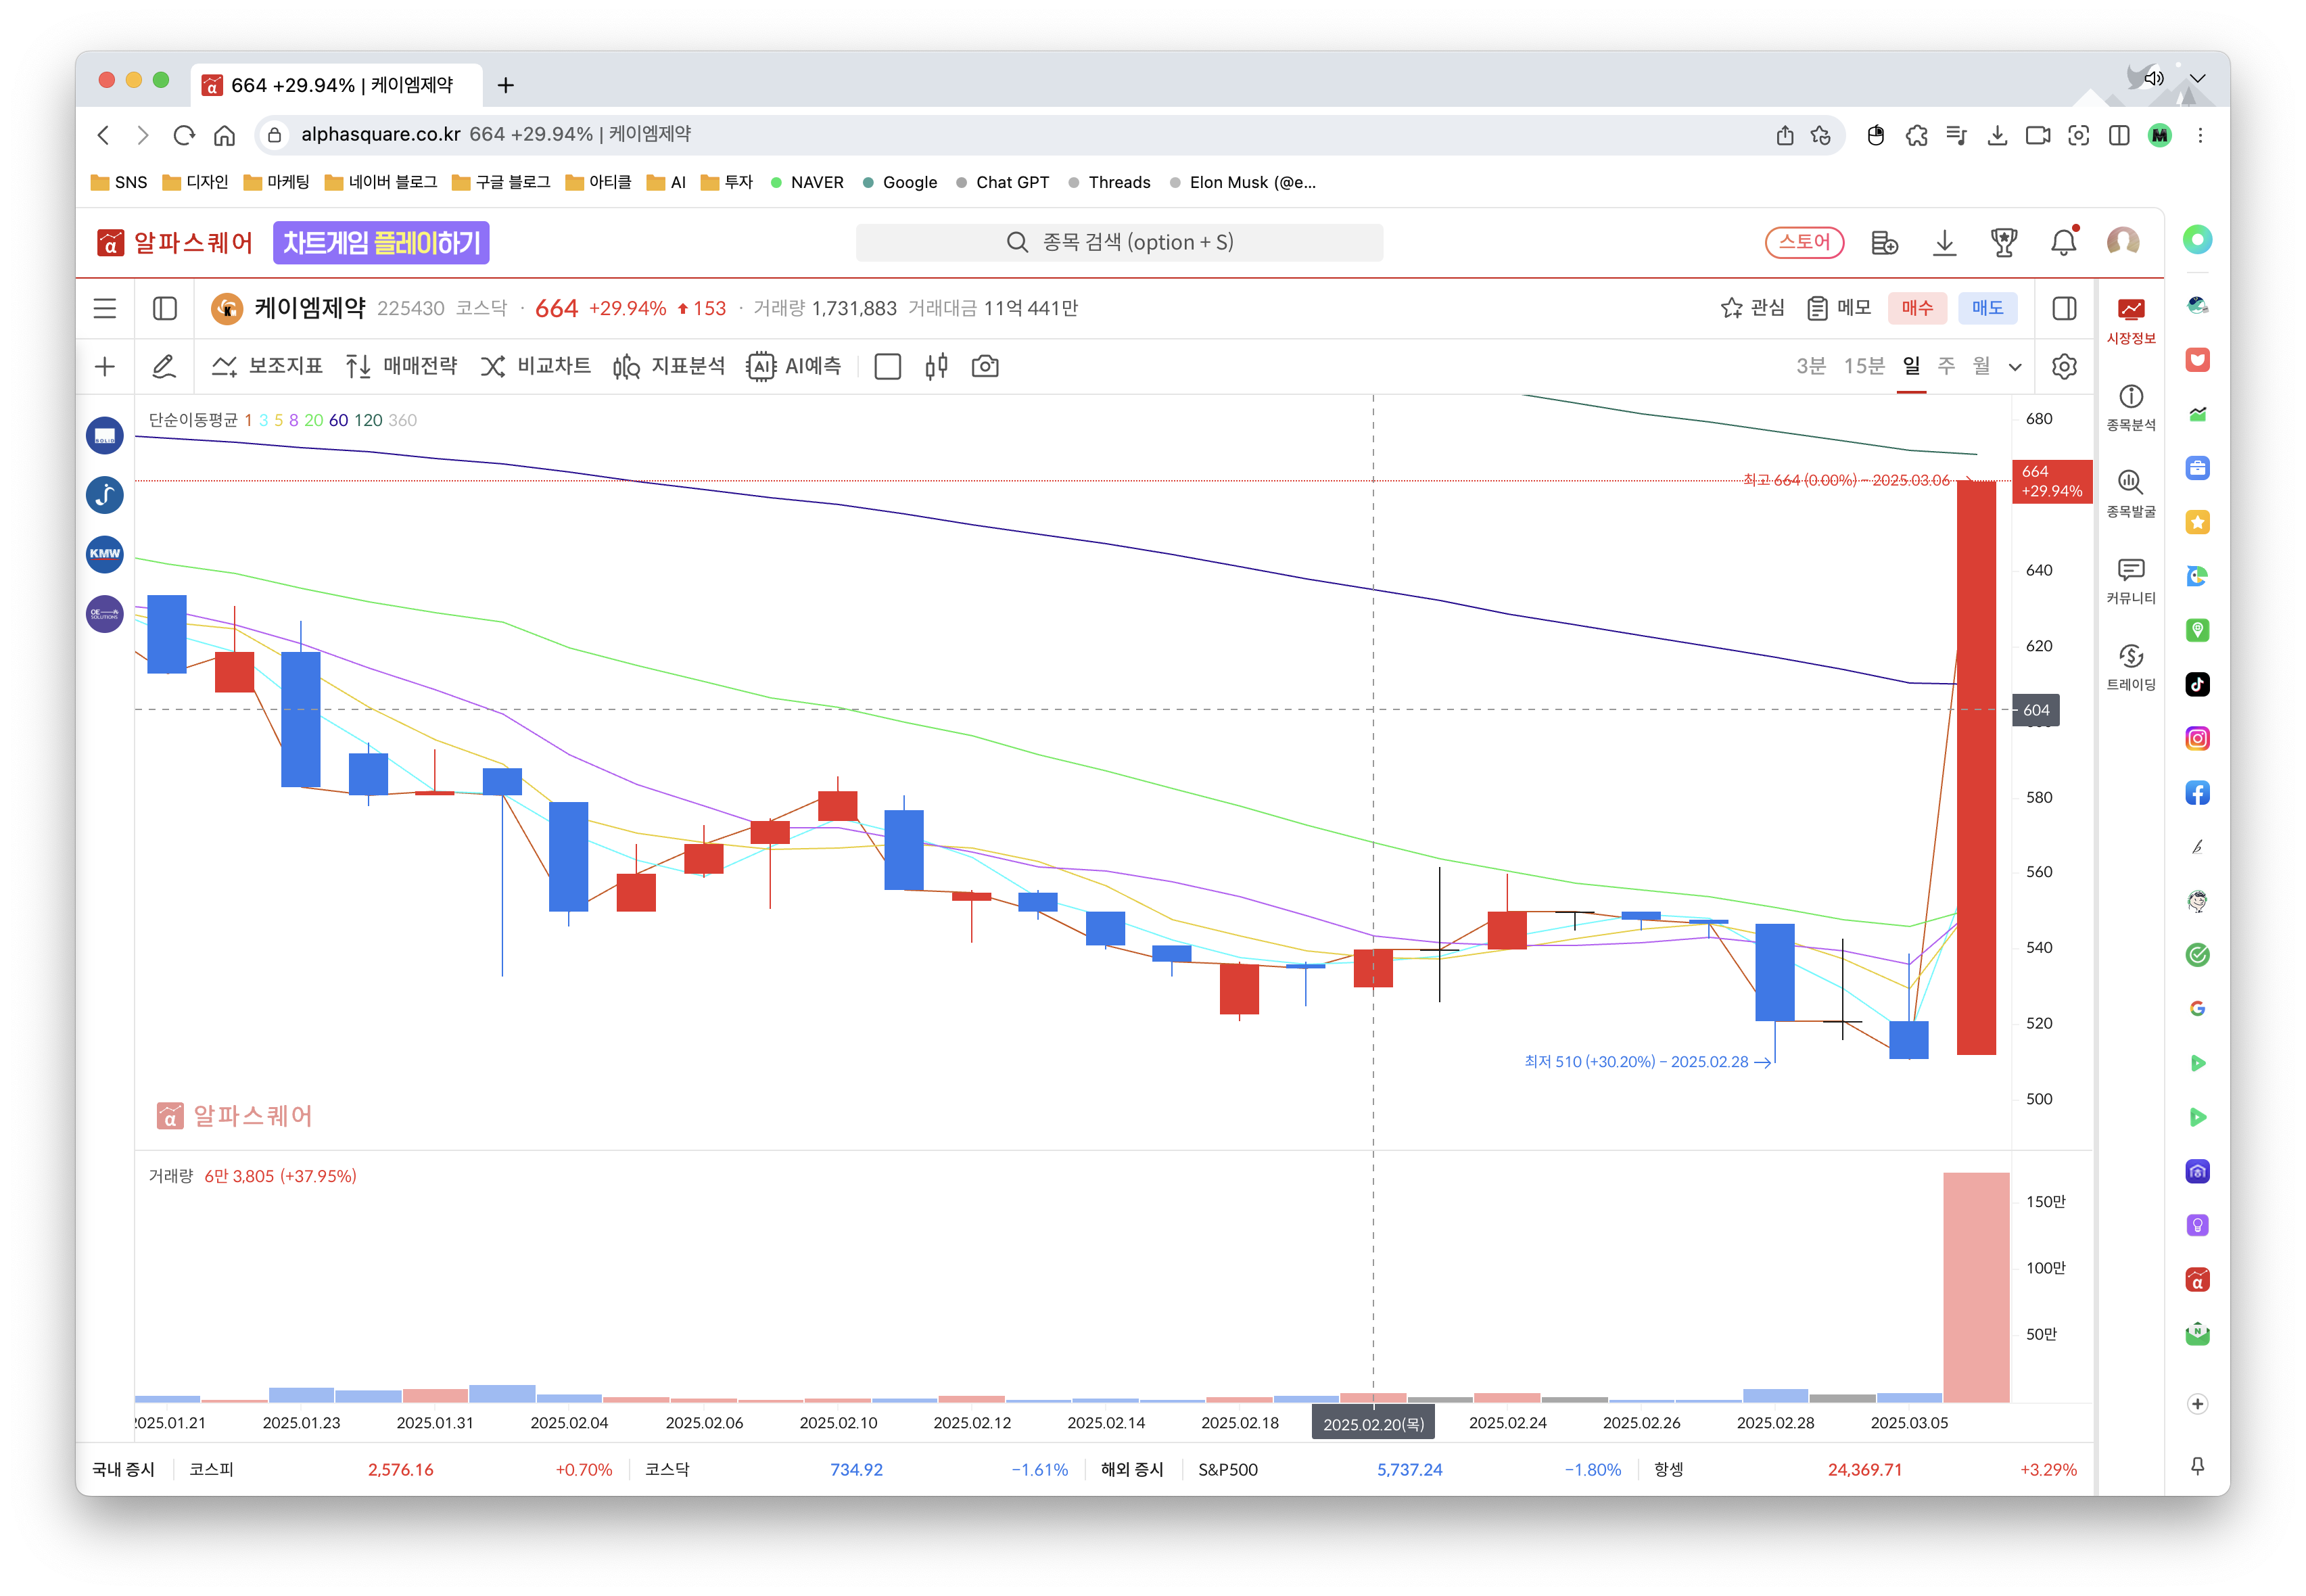2306x1596 pixels.
Task: Select OE Solutions stock shortcut circle
Action: 105,614
